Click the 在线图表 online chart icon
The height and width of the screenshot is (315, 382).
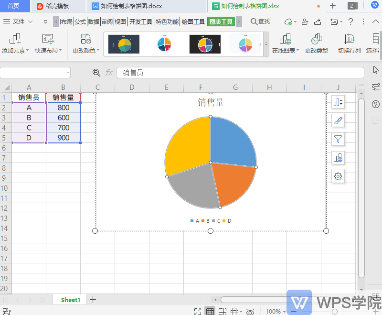(x=285, y=39)
